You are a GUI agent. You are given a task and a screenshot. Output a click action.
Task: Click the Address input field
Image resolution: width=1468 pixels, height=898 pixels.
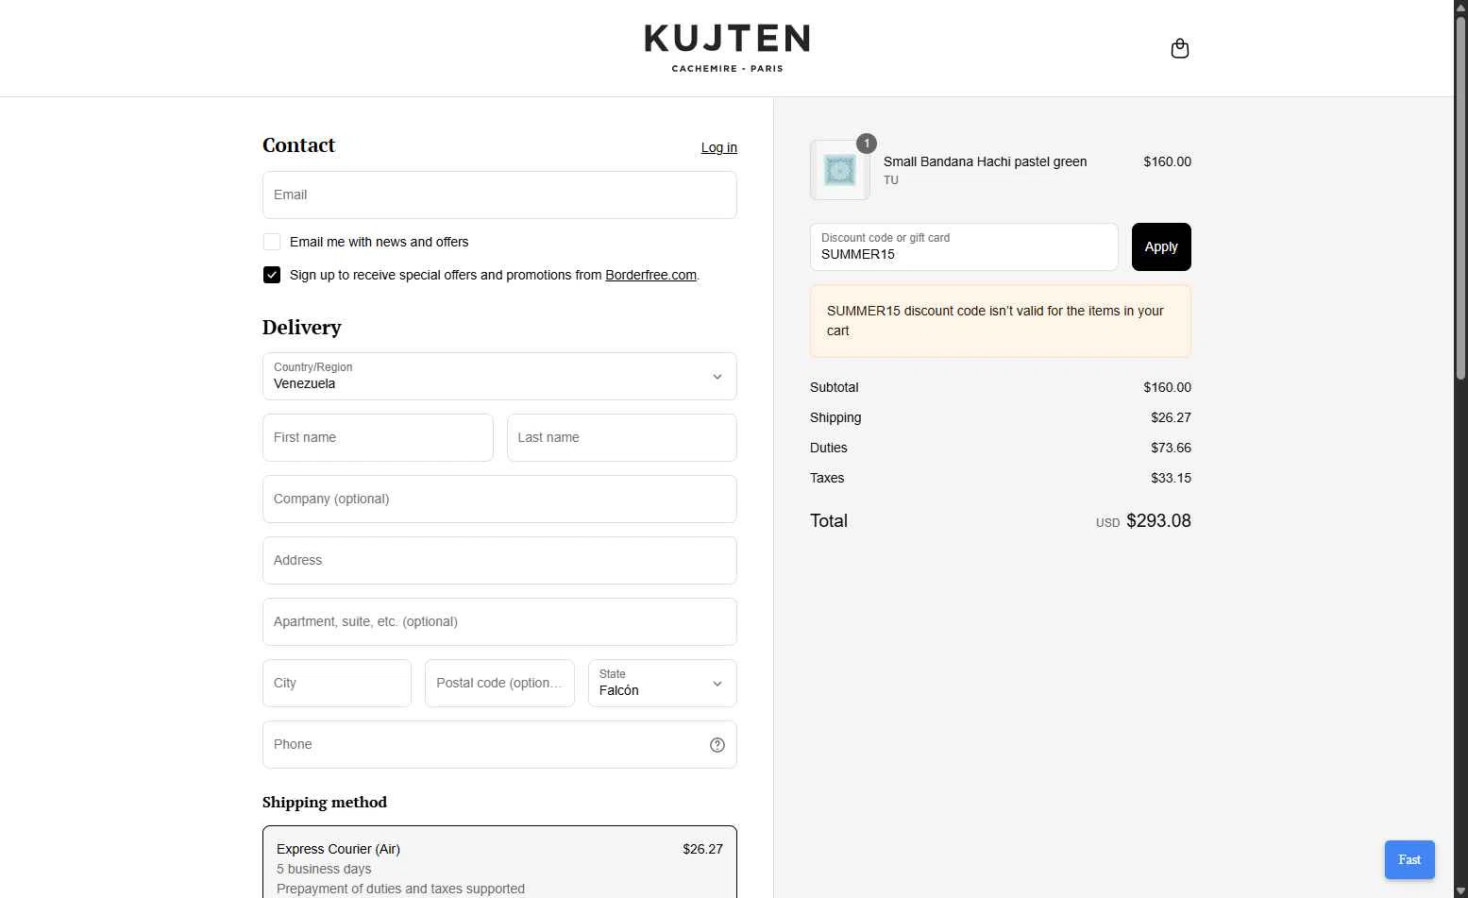click(x=499, y=560)
